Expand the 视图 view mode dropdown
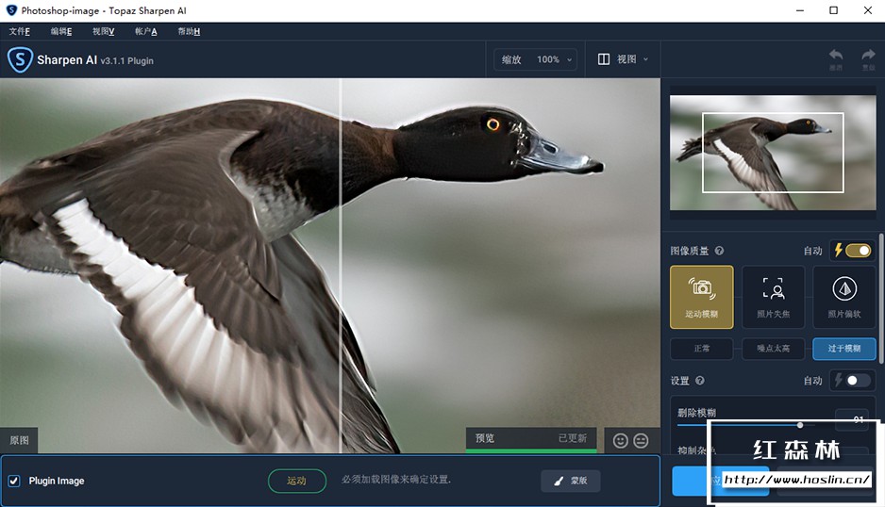The height and width of the screenshot is (507, 885). tap(623, 59)
